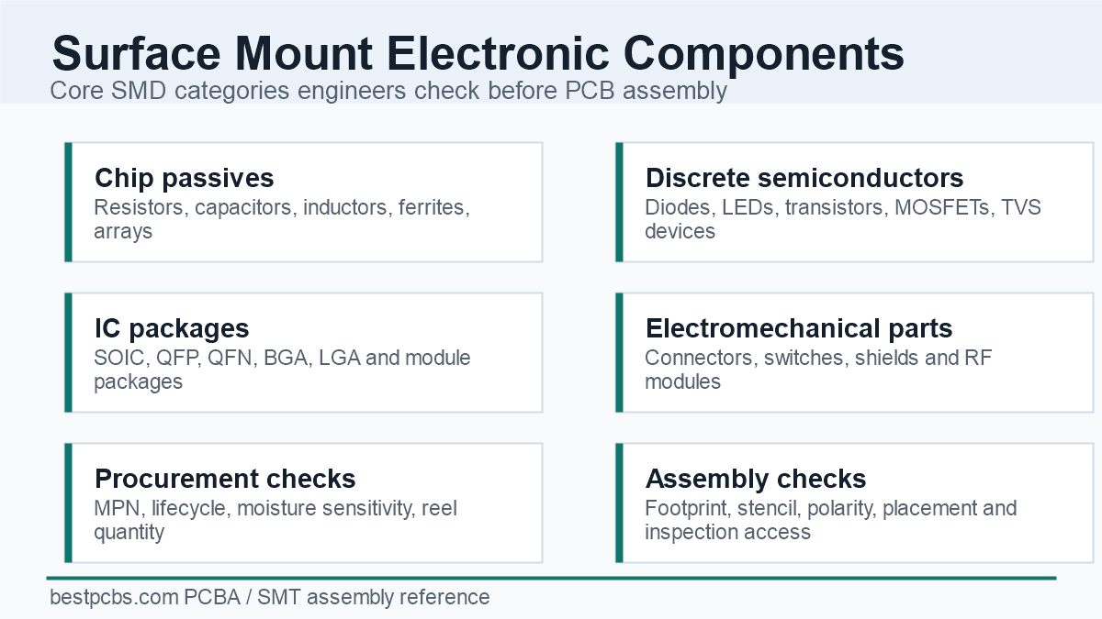Click the Chip passives card heading
The height and width of the screenshot is (619, 1102).
[184, 178]
